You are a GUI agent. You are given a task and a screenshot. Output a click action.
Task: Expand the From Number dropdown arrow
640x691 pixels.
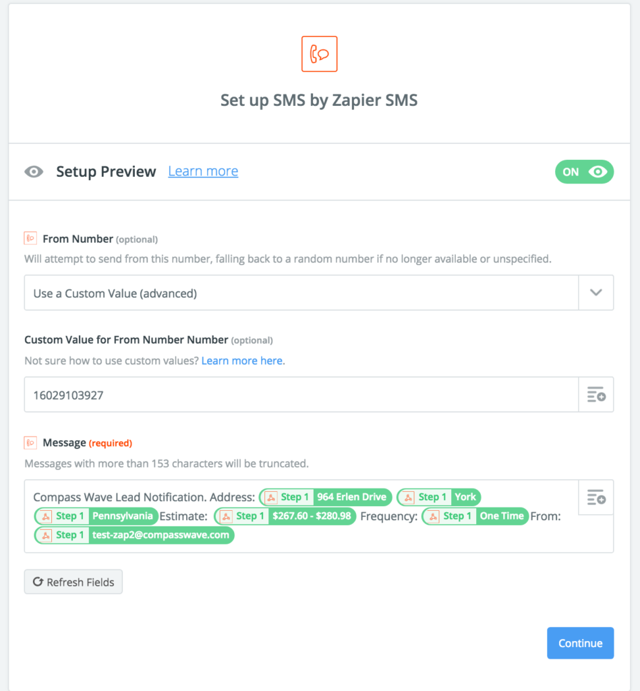tap(595, 293)
